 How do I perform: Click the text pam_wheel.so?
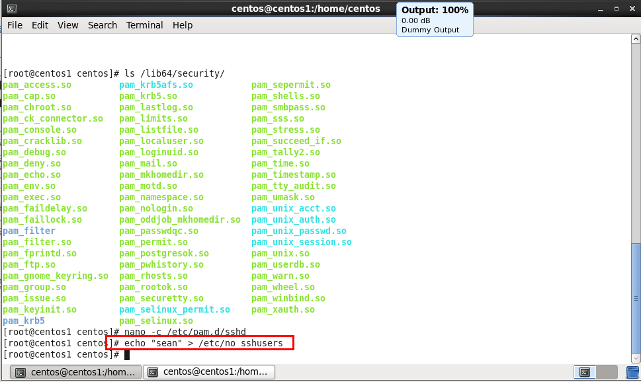[283, 287]
